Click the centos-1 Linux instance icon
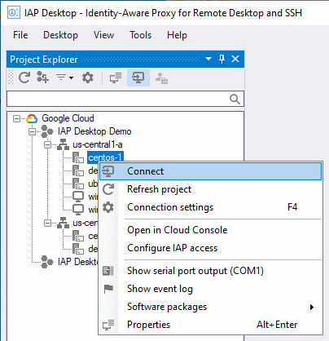Image resolution: width=329 pixels, height=341 pixels. [78, 157]
